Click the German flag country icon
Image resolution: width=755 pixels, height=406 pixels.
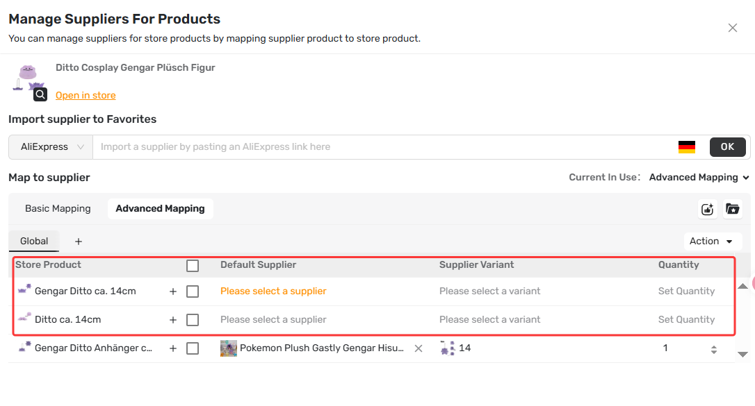(x=687, y=147)
